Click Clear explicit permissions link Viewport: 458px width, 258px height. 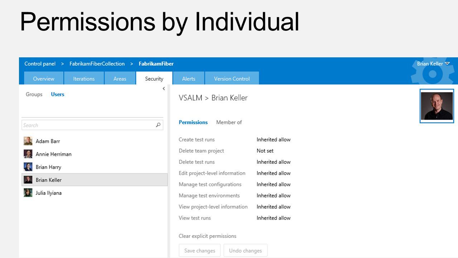207,236
